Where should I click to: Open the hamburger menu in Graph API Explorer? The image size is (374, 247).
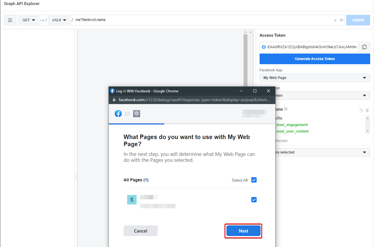tap(10, 20)
